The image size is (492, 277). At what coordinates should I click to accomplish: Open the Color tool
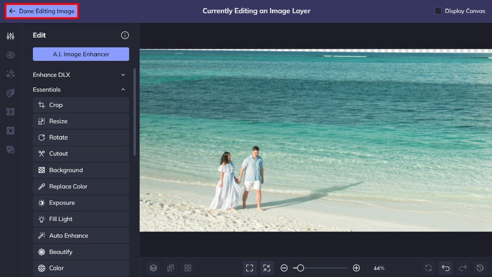pos(81,268)
